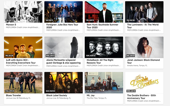Click the SUN, MAR 22 date badge

click(x=50, y=91)
